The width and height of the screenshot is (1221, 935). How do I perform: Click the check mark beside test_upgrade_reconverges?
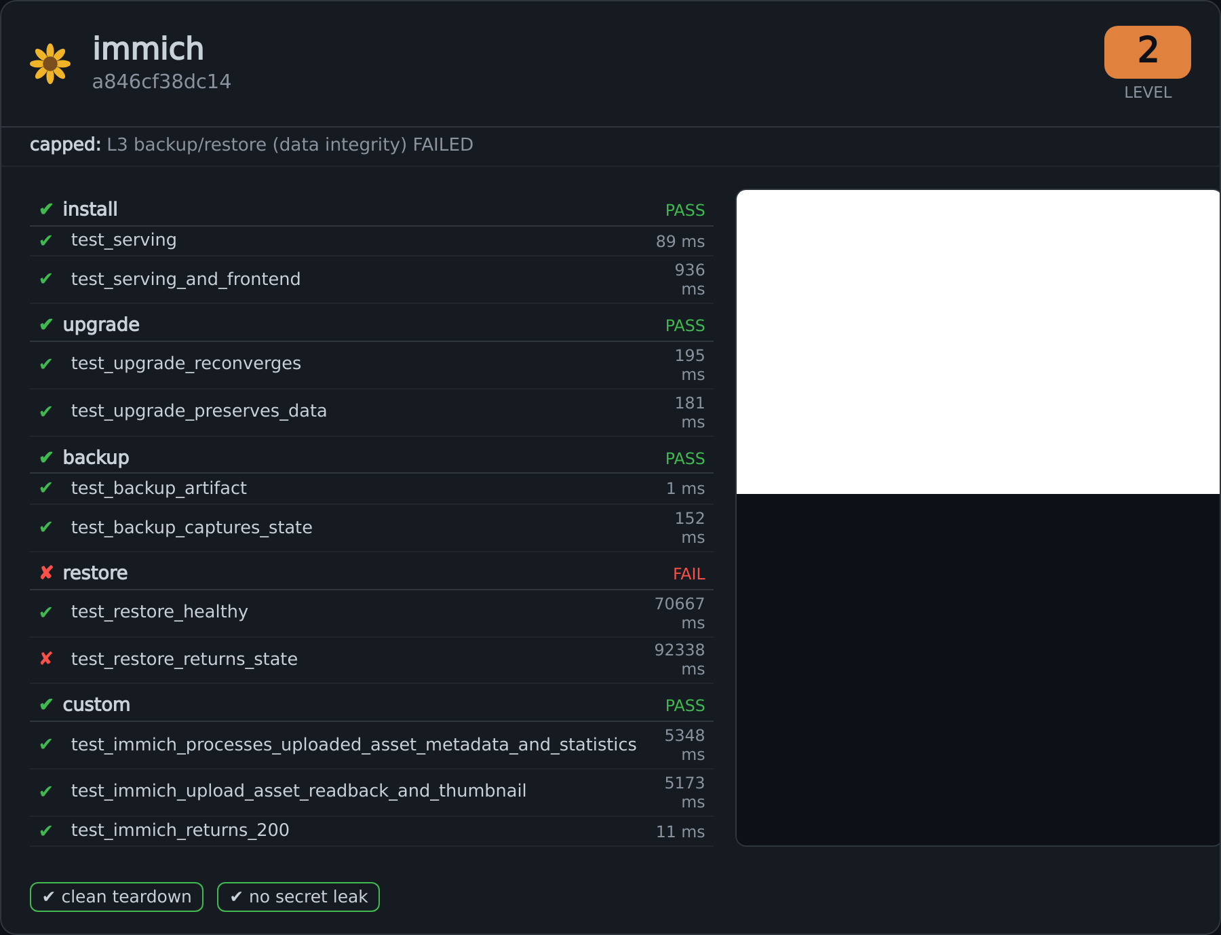pos(46,364)
